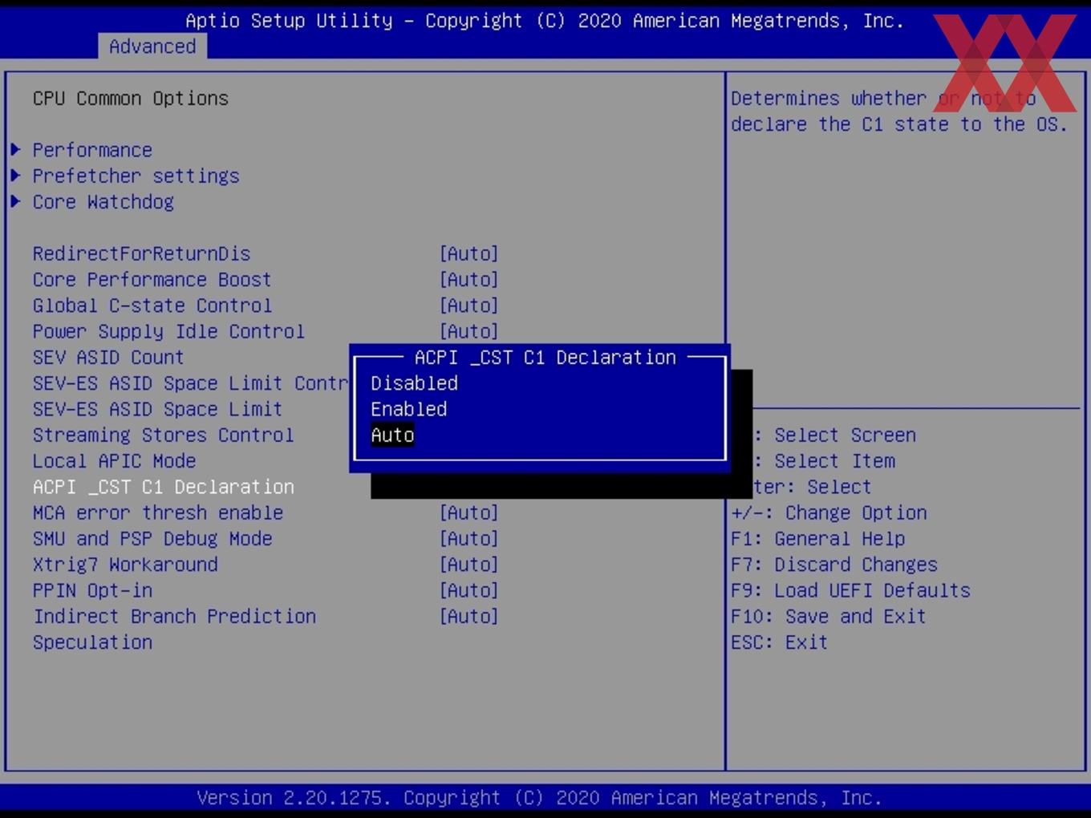Image resolution: width=1091 pixels, height=818 pixels.
Task: Select SEV-ES ASID Space Limit Control label
Action: tap(191, 383)
